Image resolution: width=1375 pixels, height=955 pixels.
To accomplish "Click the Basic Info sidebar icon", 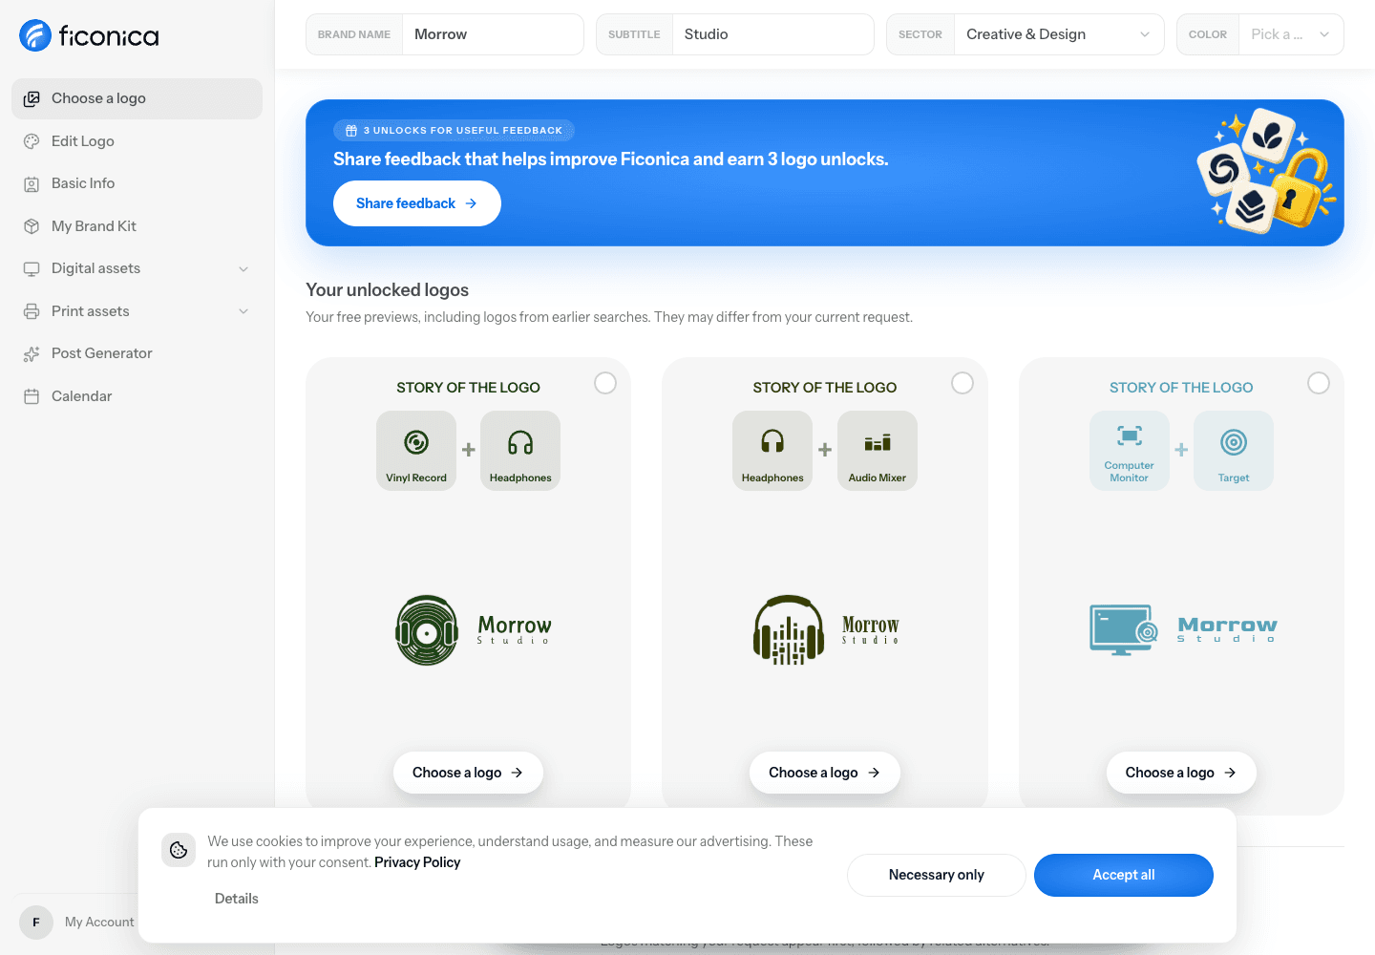I will [32, 183].
